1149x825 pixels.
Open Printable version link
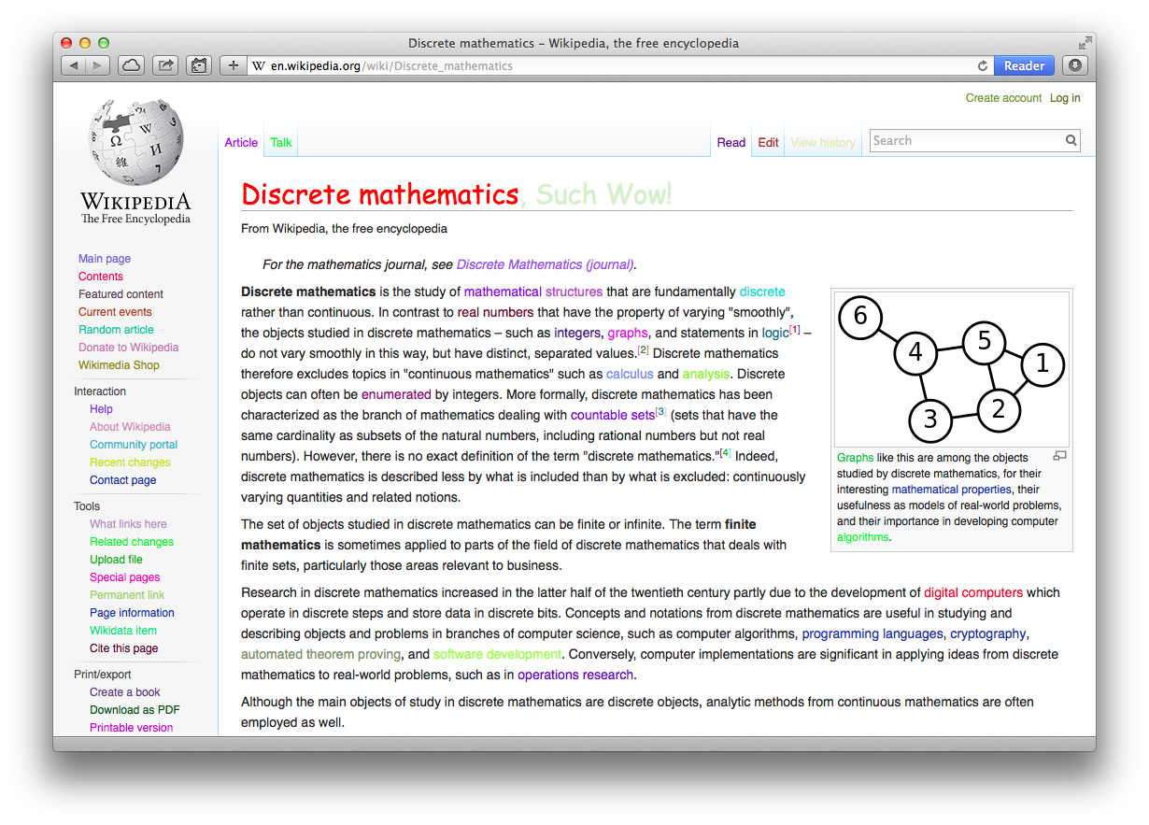[x=131, y=728]
